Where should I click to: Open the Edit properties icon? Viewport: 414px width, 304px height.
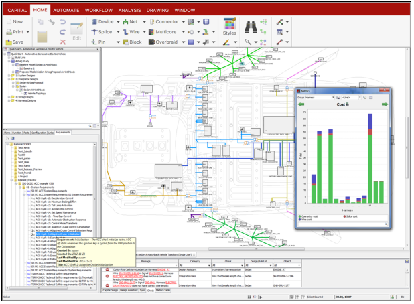(x=77, y=31)
